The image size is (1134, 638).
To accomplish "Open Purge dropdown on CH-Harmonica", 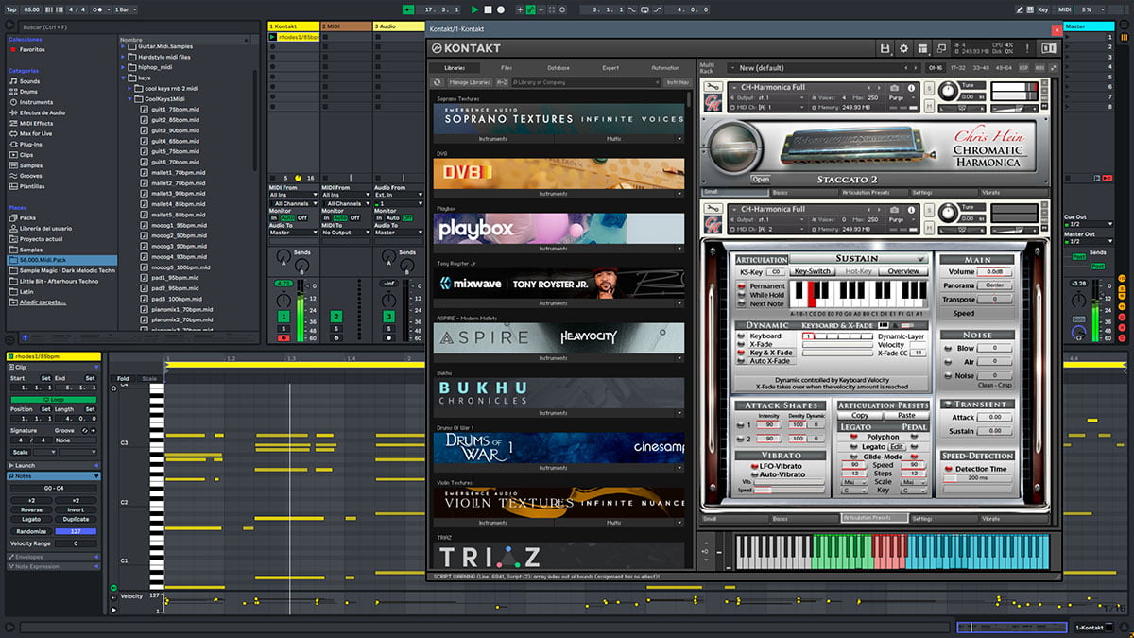I will point(902,98).
